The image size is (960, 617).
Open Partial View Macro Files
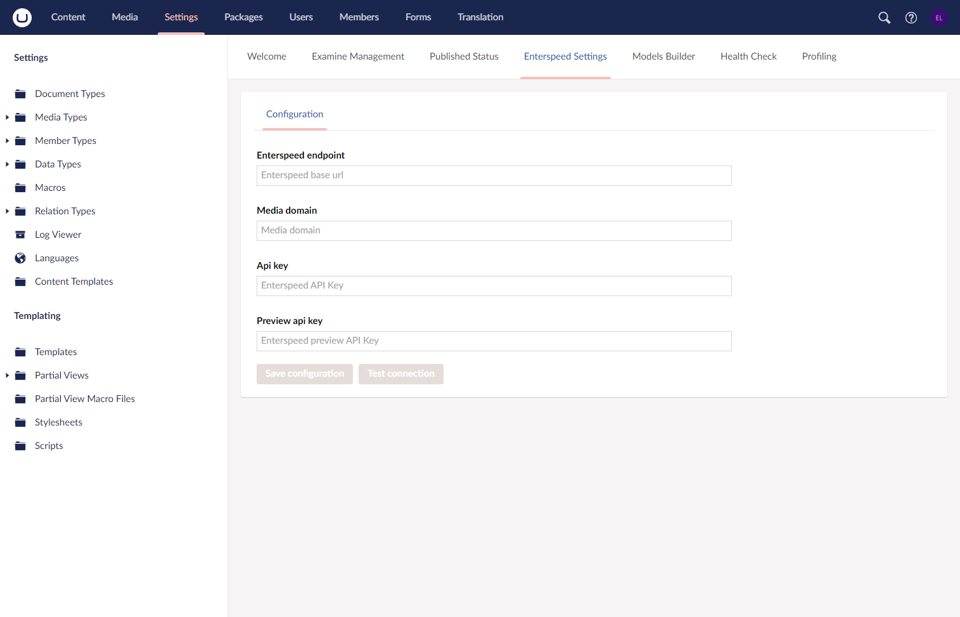pos(85,399)
